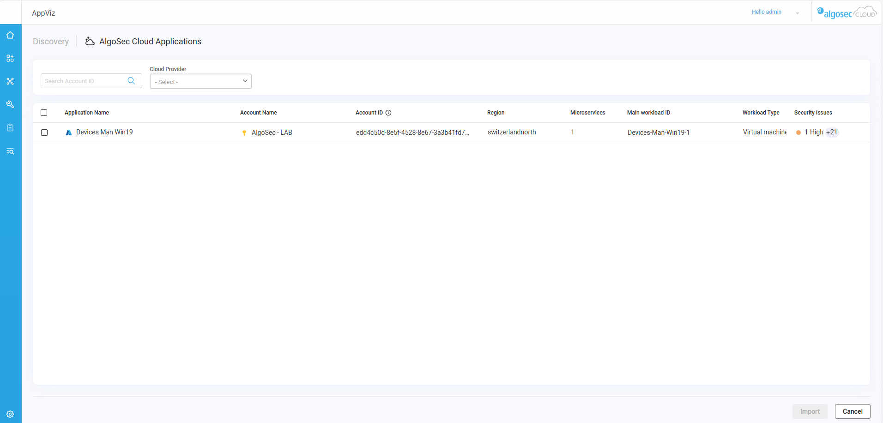Sort by Account Name column header
The image size is (883, 423).
pos(259,113)
